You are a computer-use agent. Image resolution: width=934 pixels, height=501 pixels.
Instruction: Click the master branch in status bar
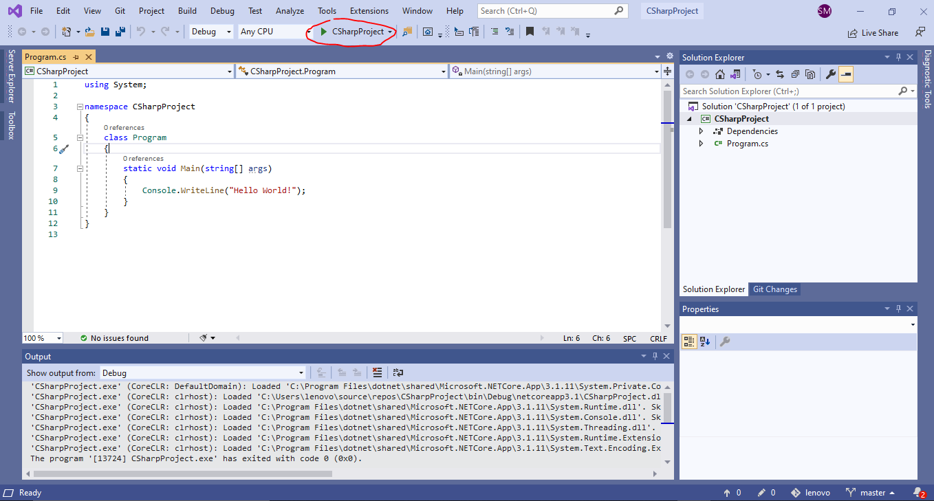point(871,493)
